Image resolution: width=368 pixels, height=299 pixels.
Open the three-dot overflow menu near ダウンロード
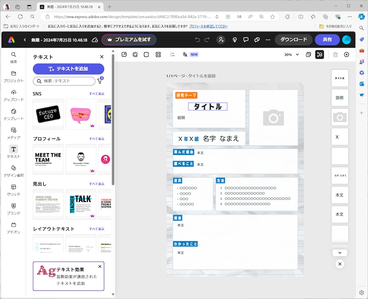[268, 40]
